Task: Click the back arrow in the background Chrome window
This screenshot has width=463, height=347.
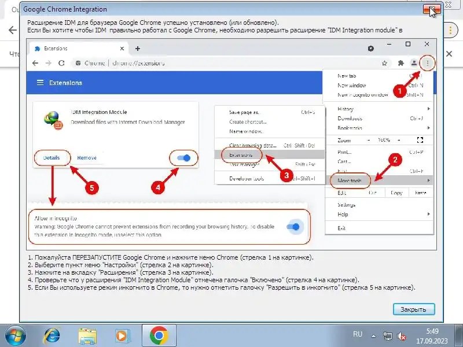Action: 12,30
